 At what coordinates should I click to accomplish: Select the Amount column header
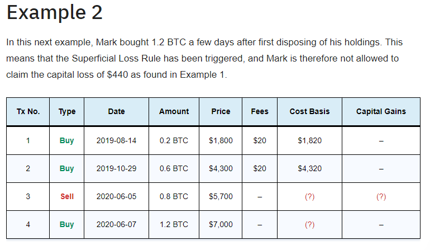click(x=174, y=111)
